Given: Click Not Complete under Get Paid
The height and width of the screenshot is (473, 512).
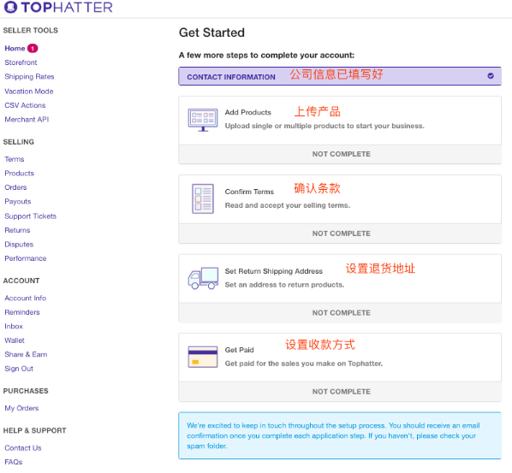Looking at the screenshot, I should tap(342, 392).
